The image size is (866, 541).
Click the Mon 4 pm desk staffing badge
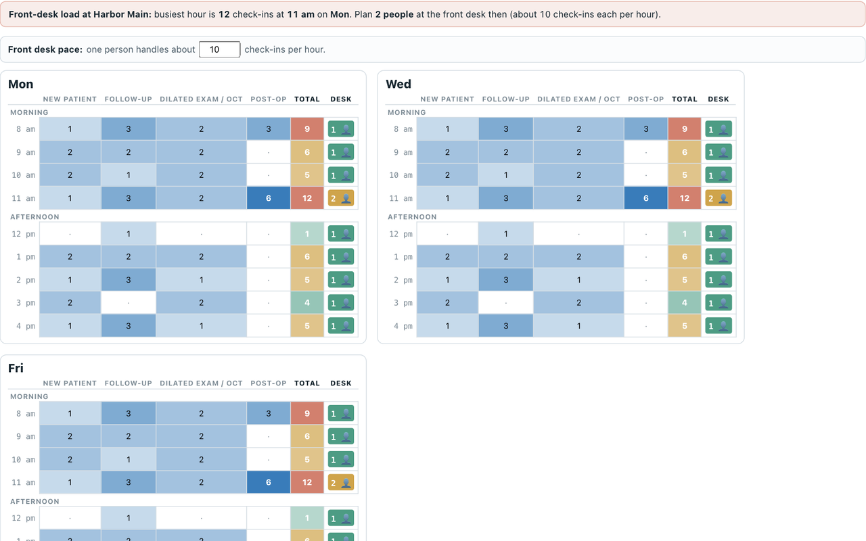coord(341,326)
